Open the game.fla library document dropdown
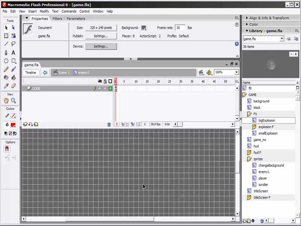 (x=281, y=39)
